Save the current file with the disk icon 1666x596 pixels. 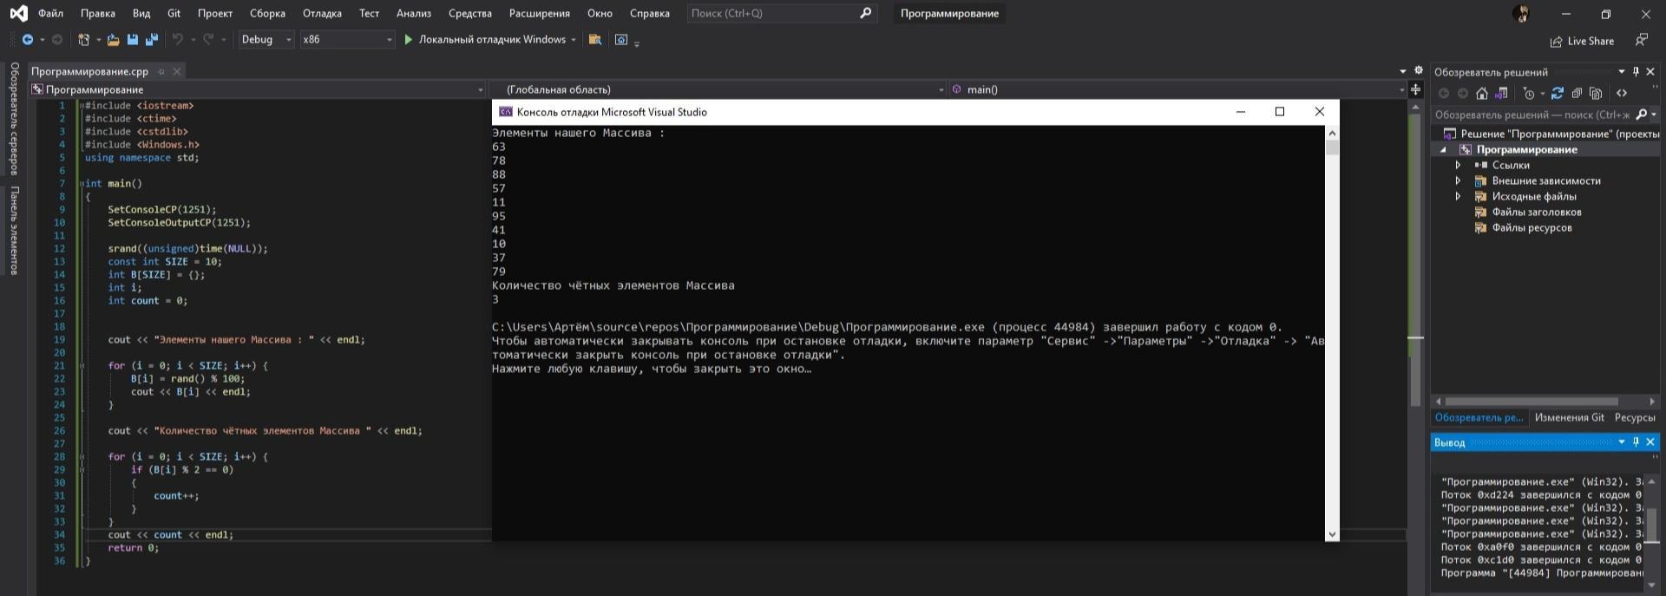pos(133,40)
